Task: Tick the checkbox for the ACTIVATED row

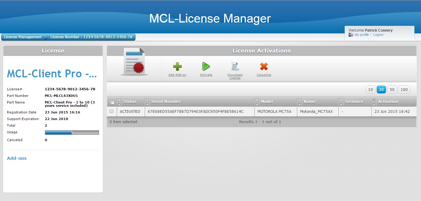Action: click(x=111, y=111)
